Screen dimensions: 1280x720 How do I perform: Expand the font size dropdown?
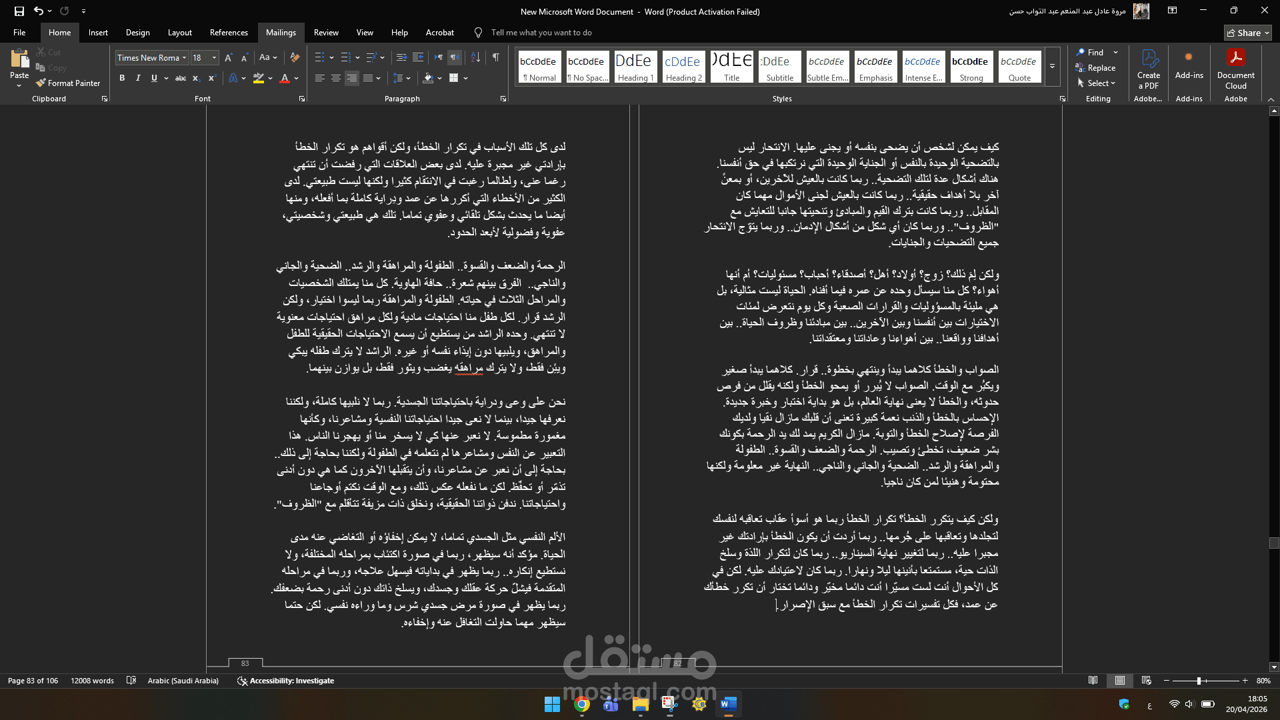(x=214, y=58)
